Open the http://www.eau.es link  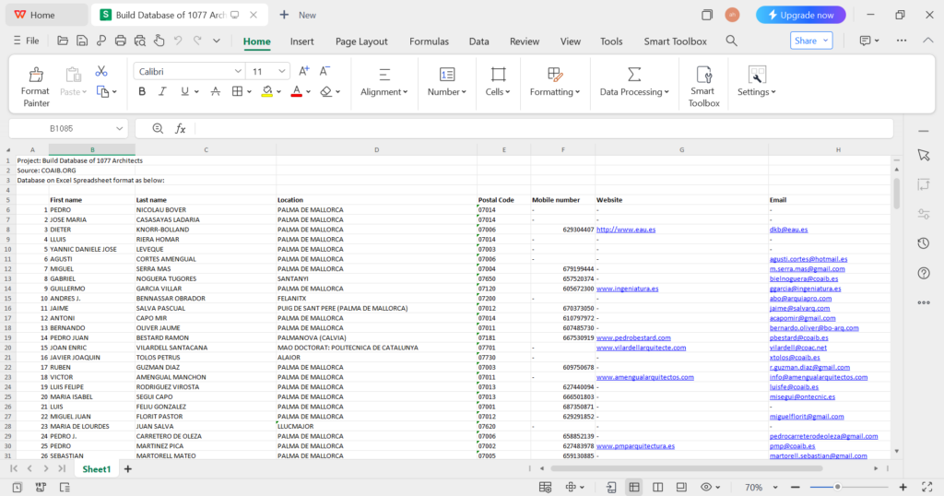(x=626, y=230)
